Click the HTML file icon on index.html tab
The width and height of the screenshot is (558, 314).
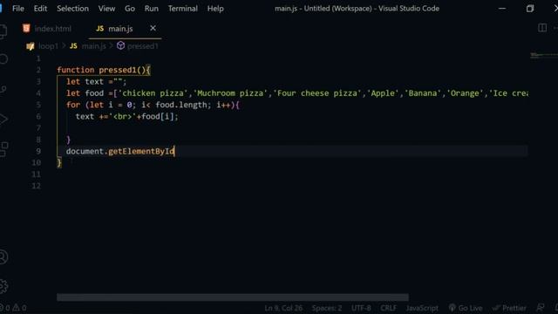click(26, 28)
